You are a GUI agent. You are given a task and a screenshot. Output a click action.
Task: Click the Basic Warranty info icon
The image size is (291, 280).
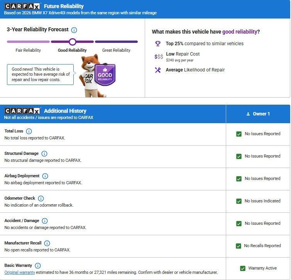38,266
